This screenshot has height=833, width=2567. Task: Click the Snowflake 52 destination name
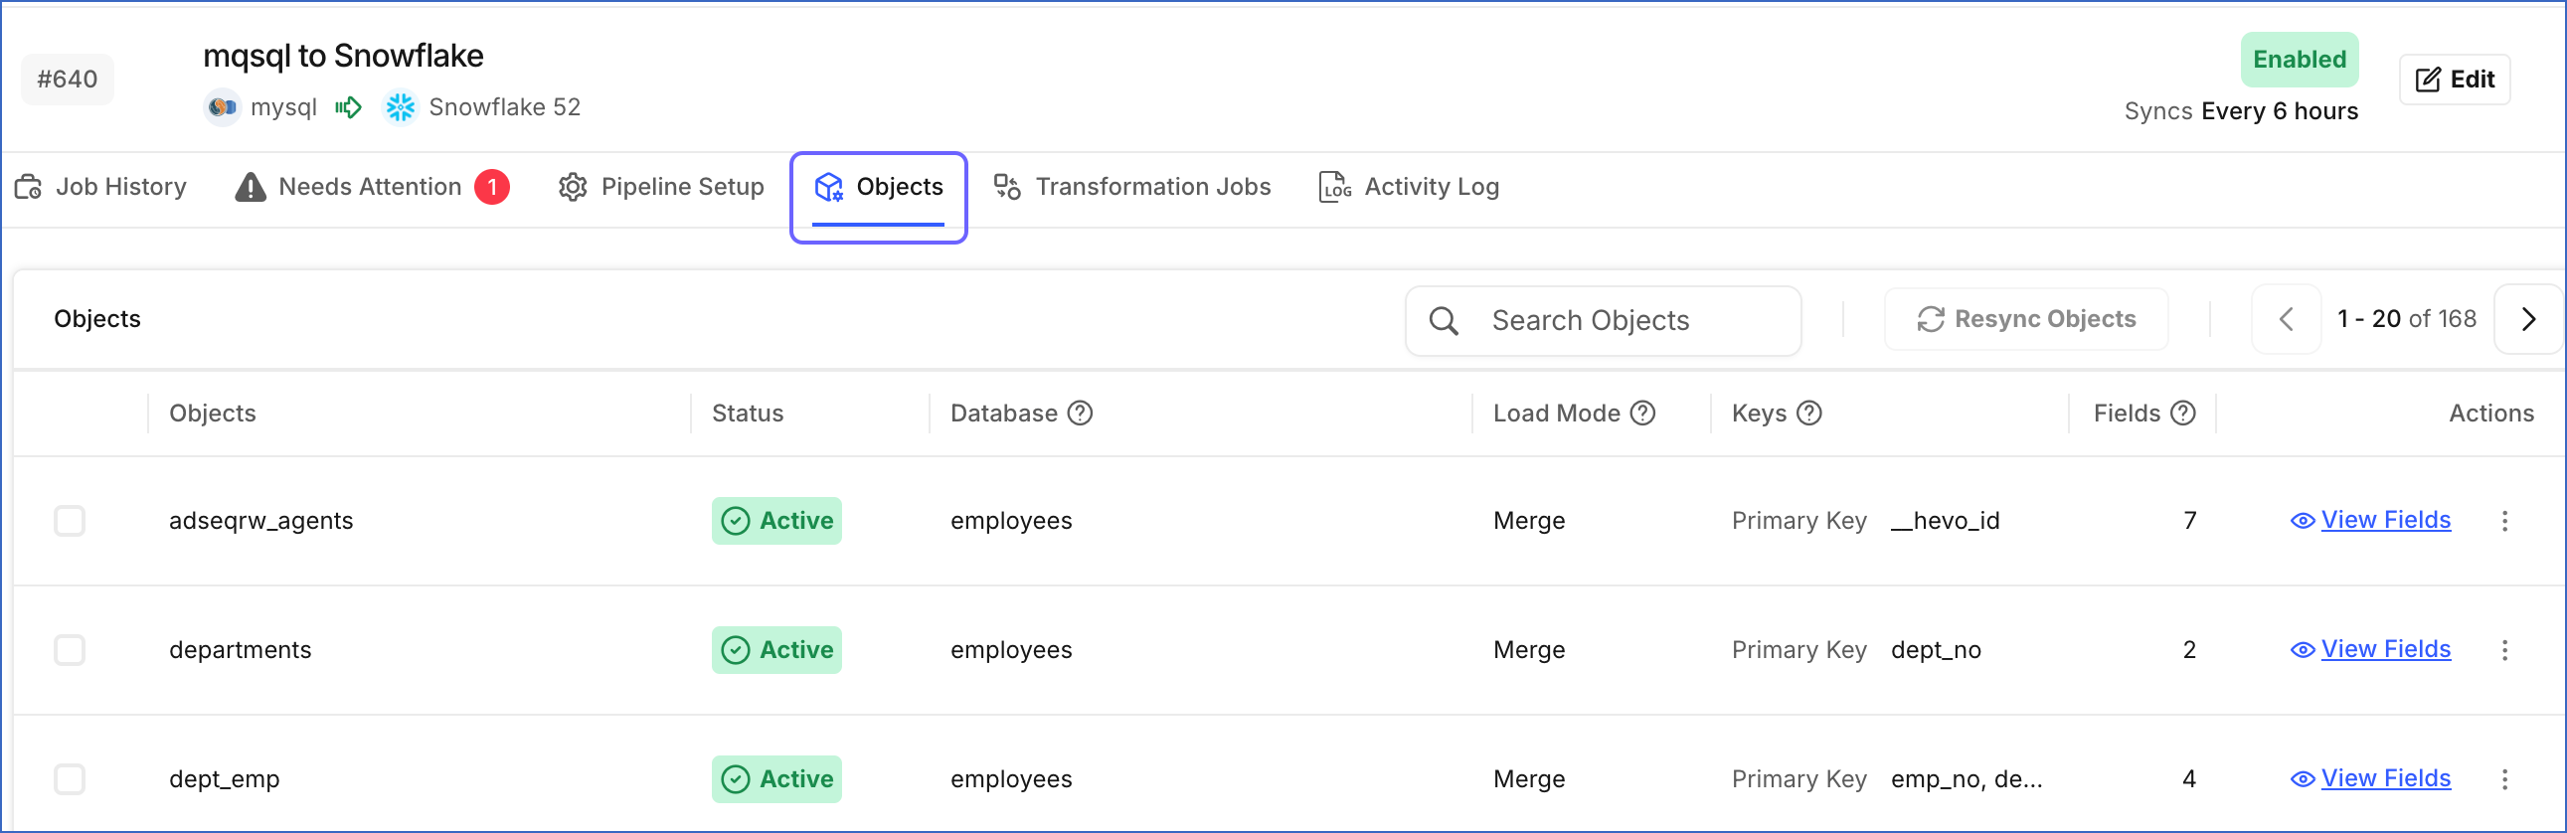(504, 107)
